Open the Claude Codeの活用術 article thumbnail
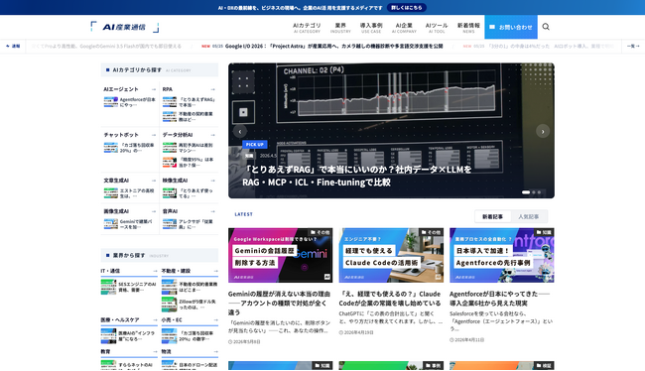 pyautogui.click(x=391, y=255)
